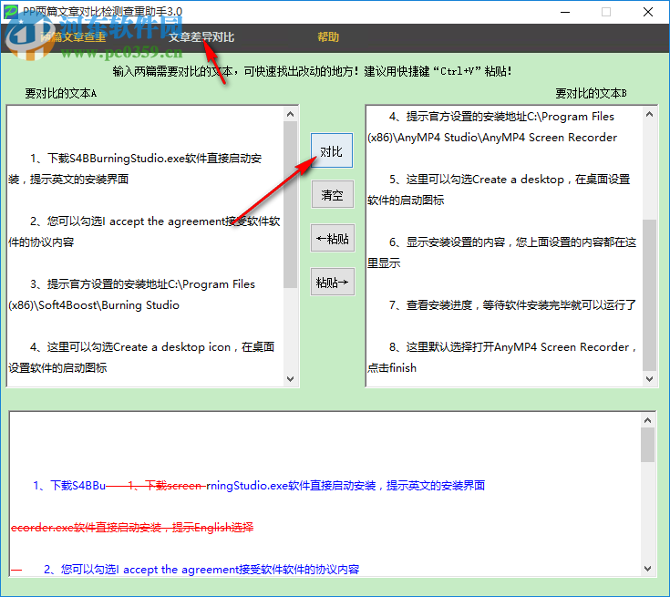Screen dimensions: 670x597
Task: Click result pane scrollbar thumb
Action: click(x=647, y=445)
